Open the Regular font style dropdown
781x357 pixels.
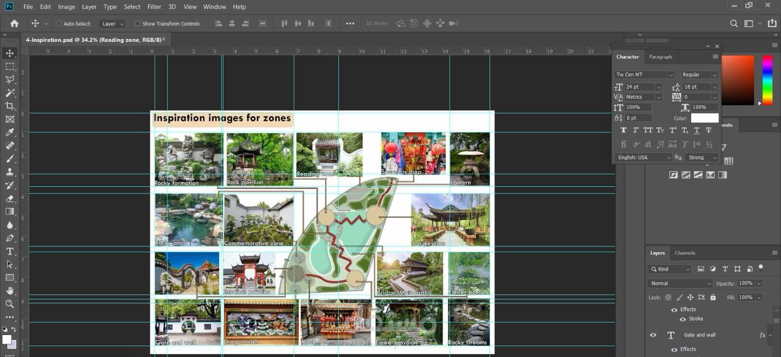click(714, 75)
